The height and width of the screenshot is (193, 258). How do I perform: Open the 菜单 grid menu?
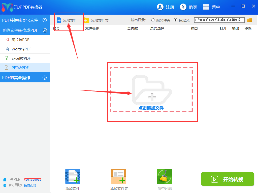point(206,7)
